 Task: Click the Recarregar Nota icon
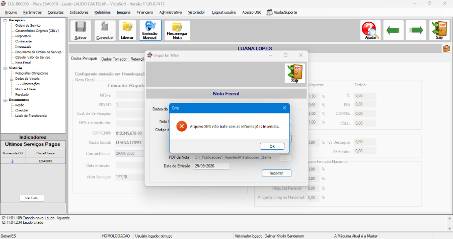coord(177,27)
